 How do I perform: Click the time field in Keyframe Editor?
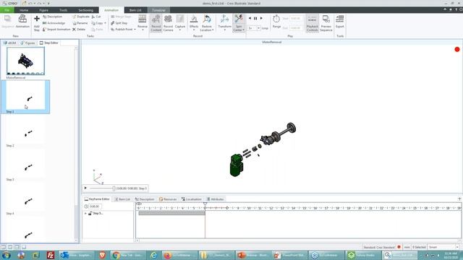click(95, 207)
